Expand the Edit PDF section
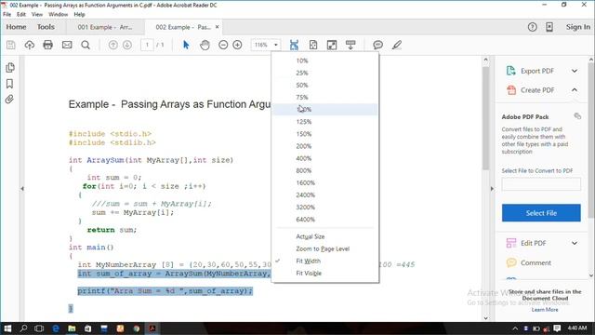Screen dimensions: 595x335 pos(575,243)
